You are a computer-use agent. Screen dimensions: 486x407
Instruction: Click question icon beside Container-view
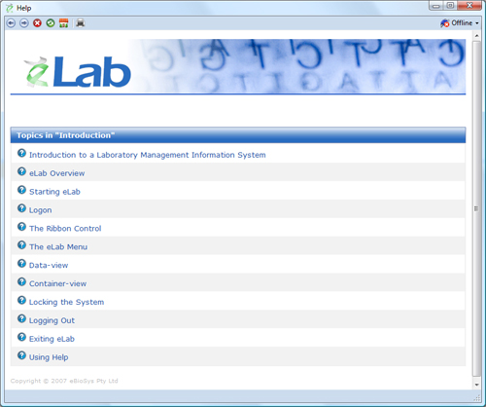[x=21, y=281]
